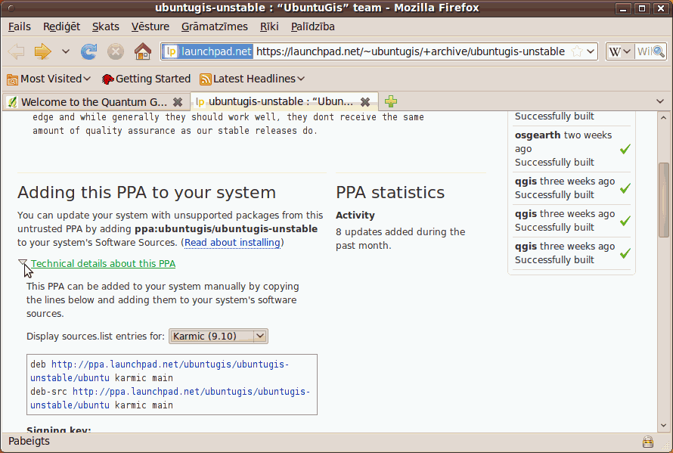Open a new tab with the plus icon
The height and width of the screenshot is (453, 673).
click(391, 101)
